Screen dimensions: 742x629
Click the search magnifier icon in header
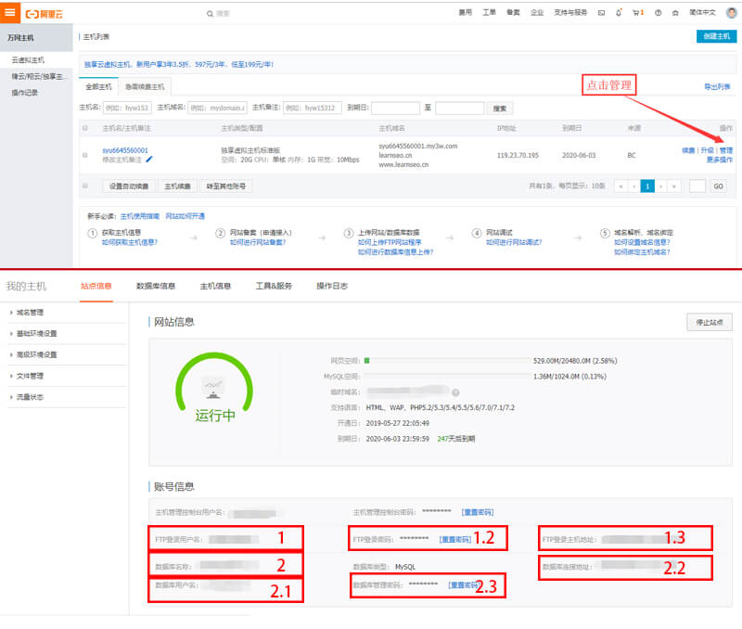point(211,14)
